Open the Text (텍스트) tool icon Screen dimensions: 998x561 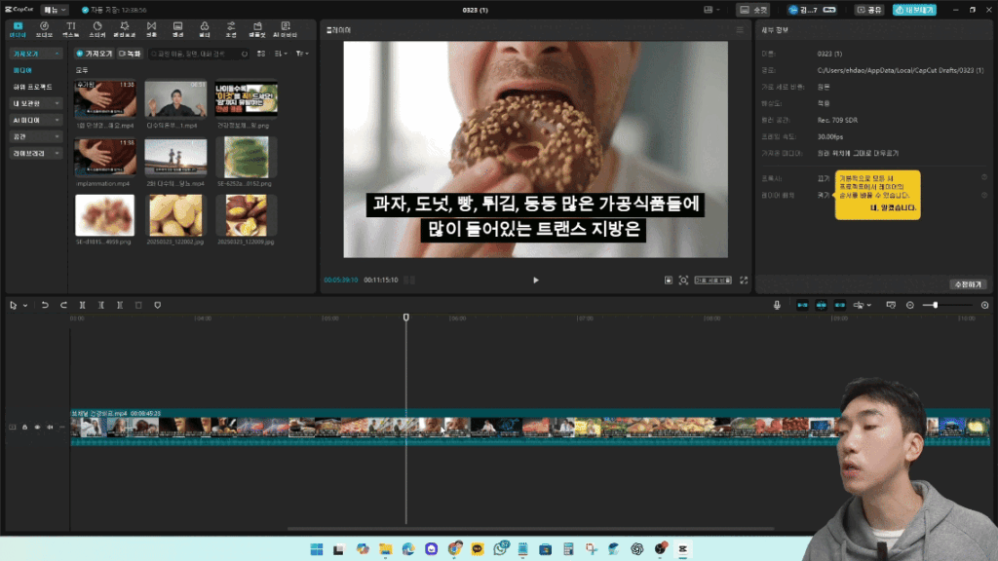[x=71, y=28]
